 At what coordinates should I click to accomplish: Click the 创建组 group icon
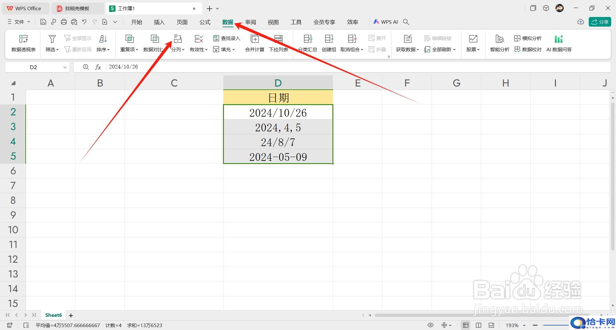(329, 39)
